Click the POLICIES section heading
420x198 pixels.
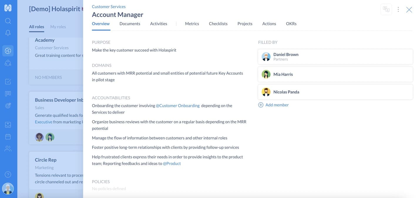[101, 182]
